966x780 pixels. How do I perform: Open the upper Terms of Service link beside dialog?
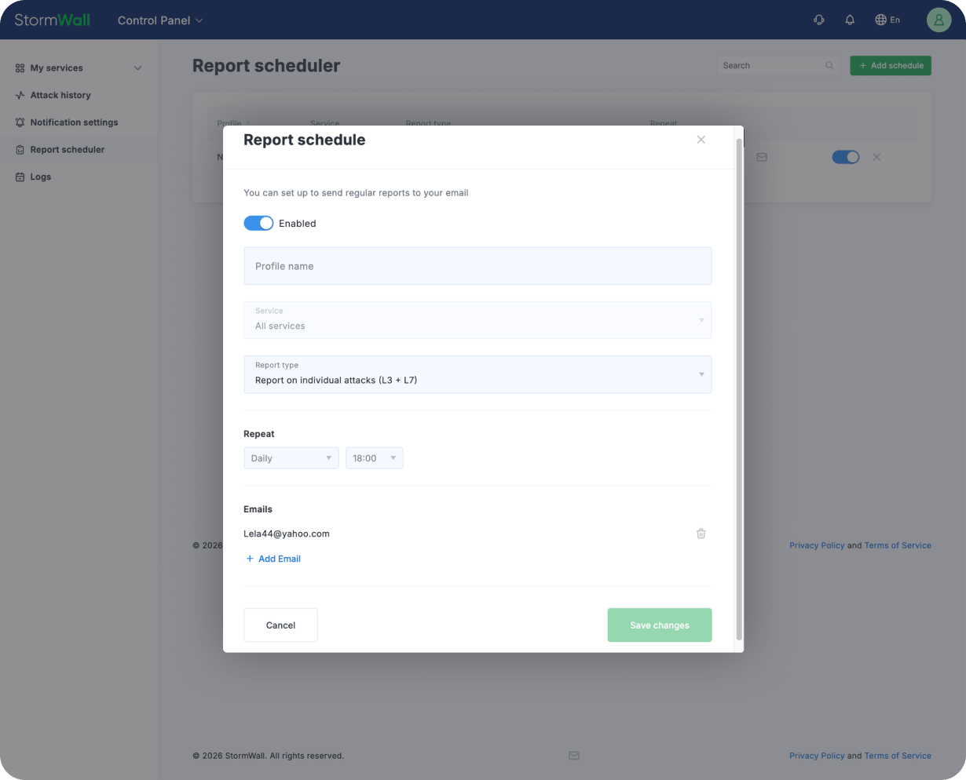898,545
